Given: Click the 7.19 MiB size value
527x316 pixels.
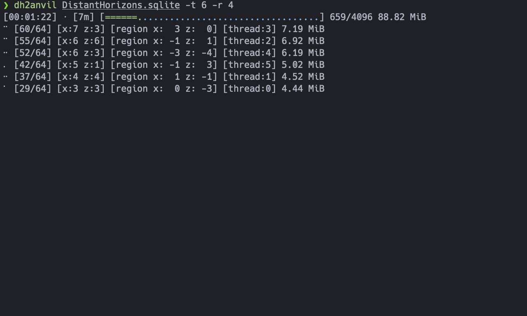Looking at the screenshot, I should coord(303,29).
